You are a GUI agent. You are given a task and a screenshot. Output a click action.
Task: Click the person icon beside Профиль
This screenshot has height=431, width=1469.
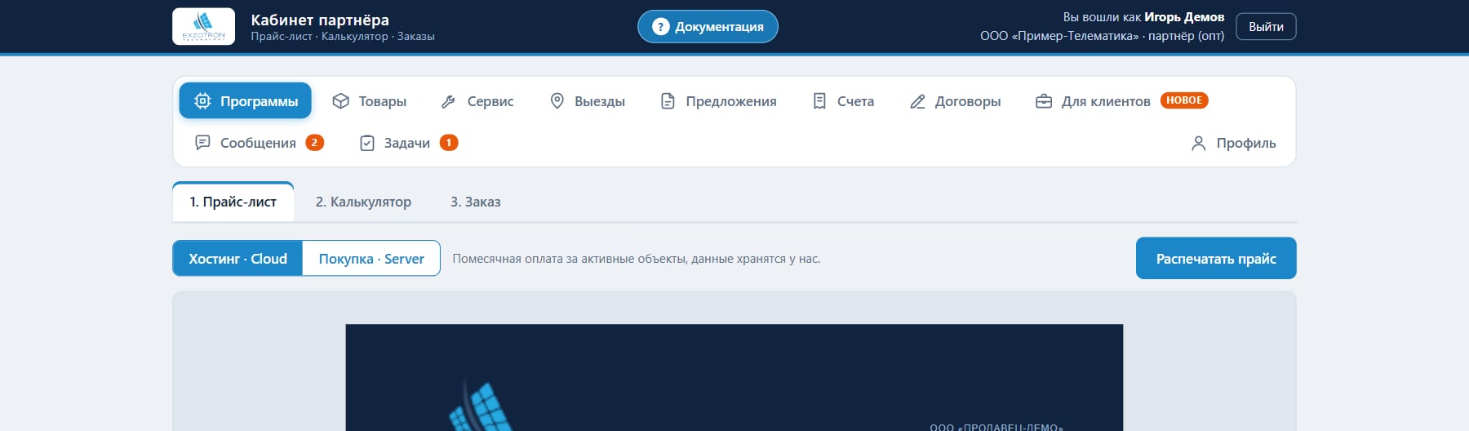[1198, 144]
